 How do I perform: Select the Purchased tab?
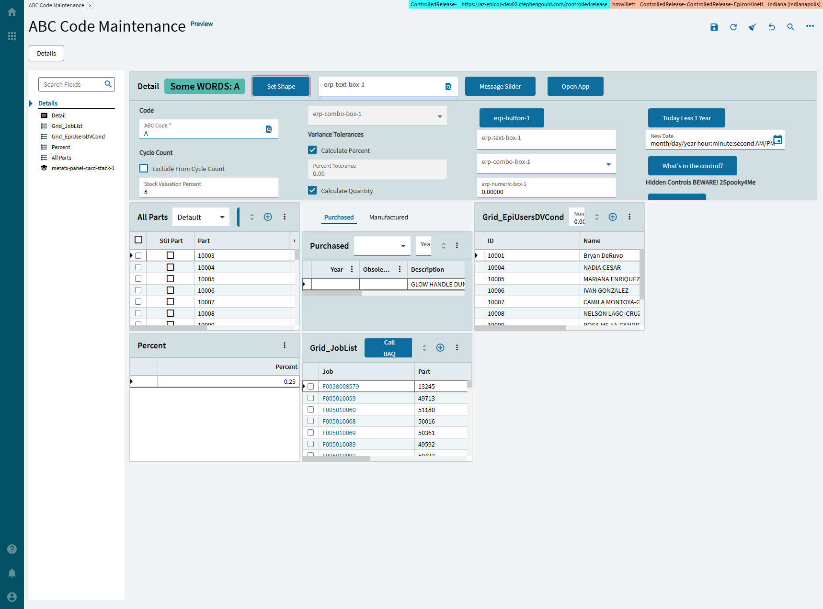pos(339,217)
